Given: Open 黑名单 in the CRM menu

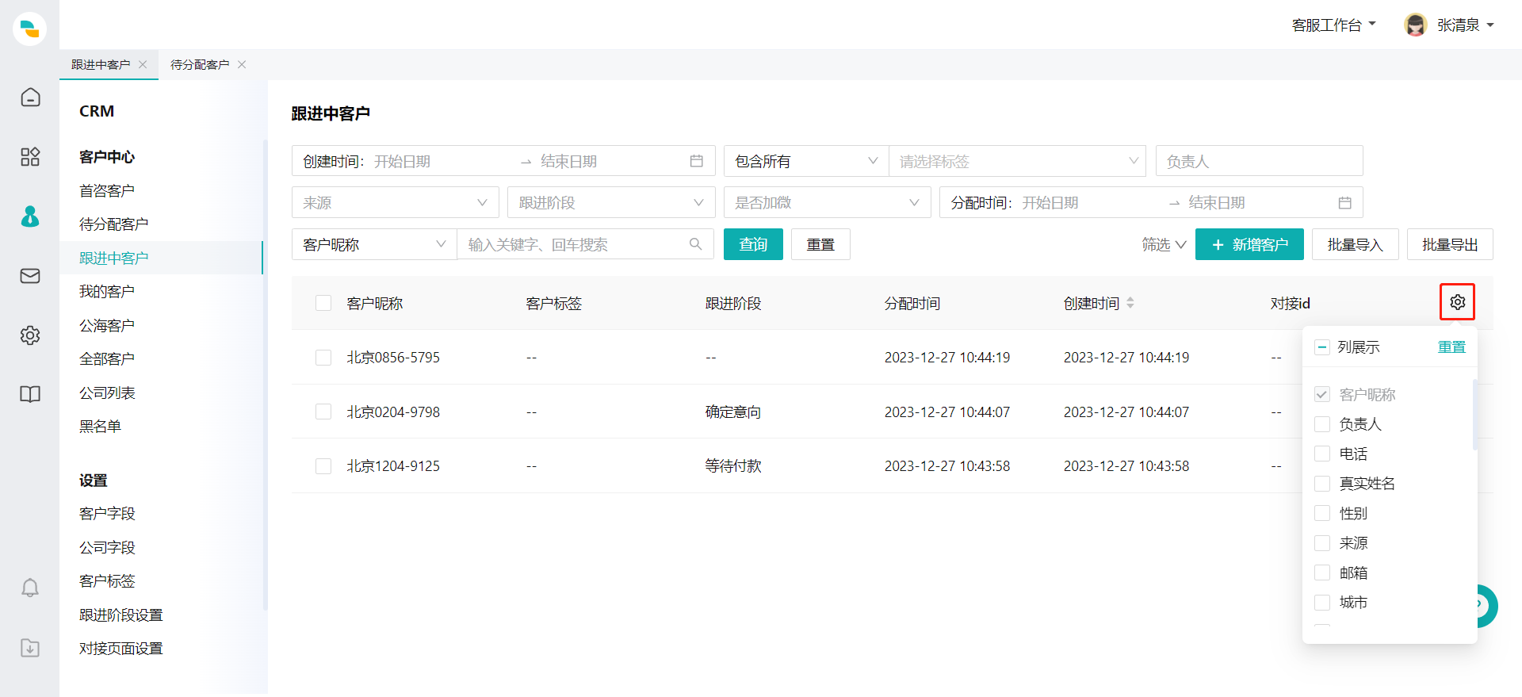Looking at the screenshot, I should (x=100, y=427).
